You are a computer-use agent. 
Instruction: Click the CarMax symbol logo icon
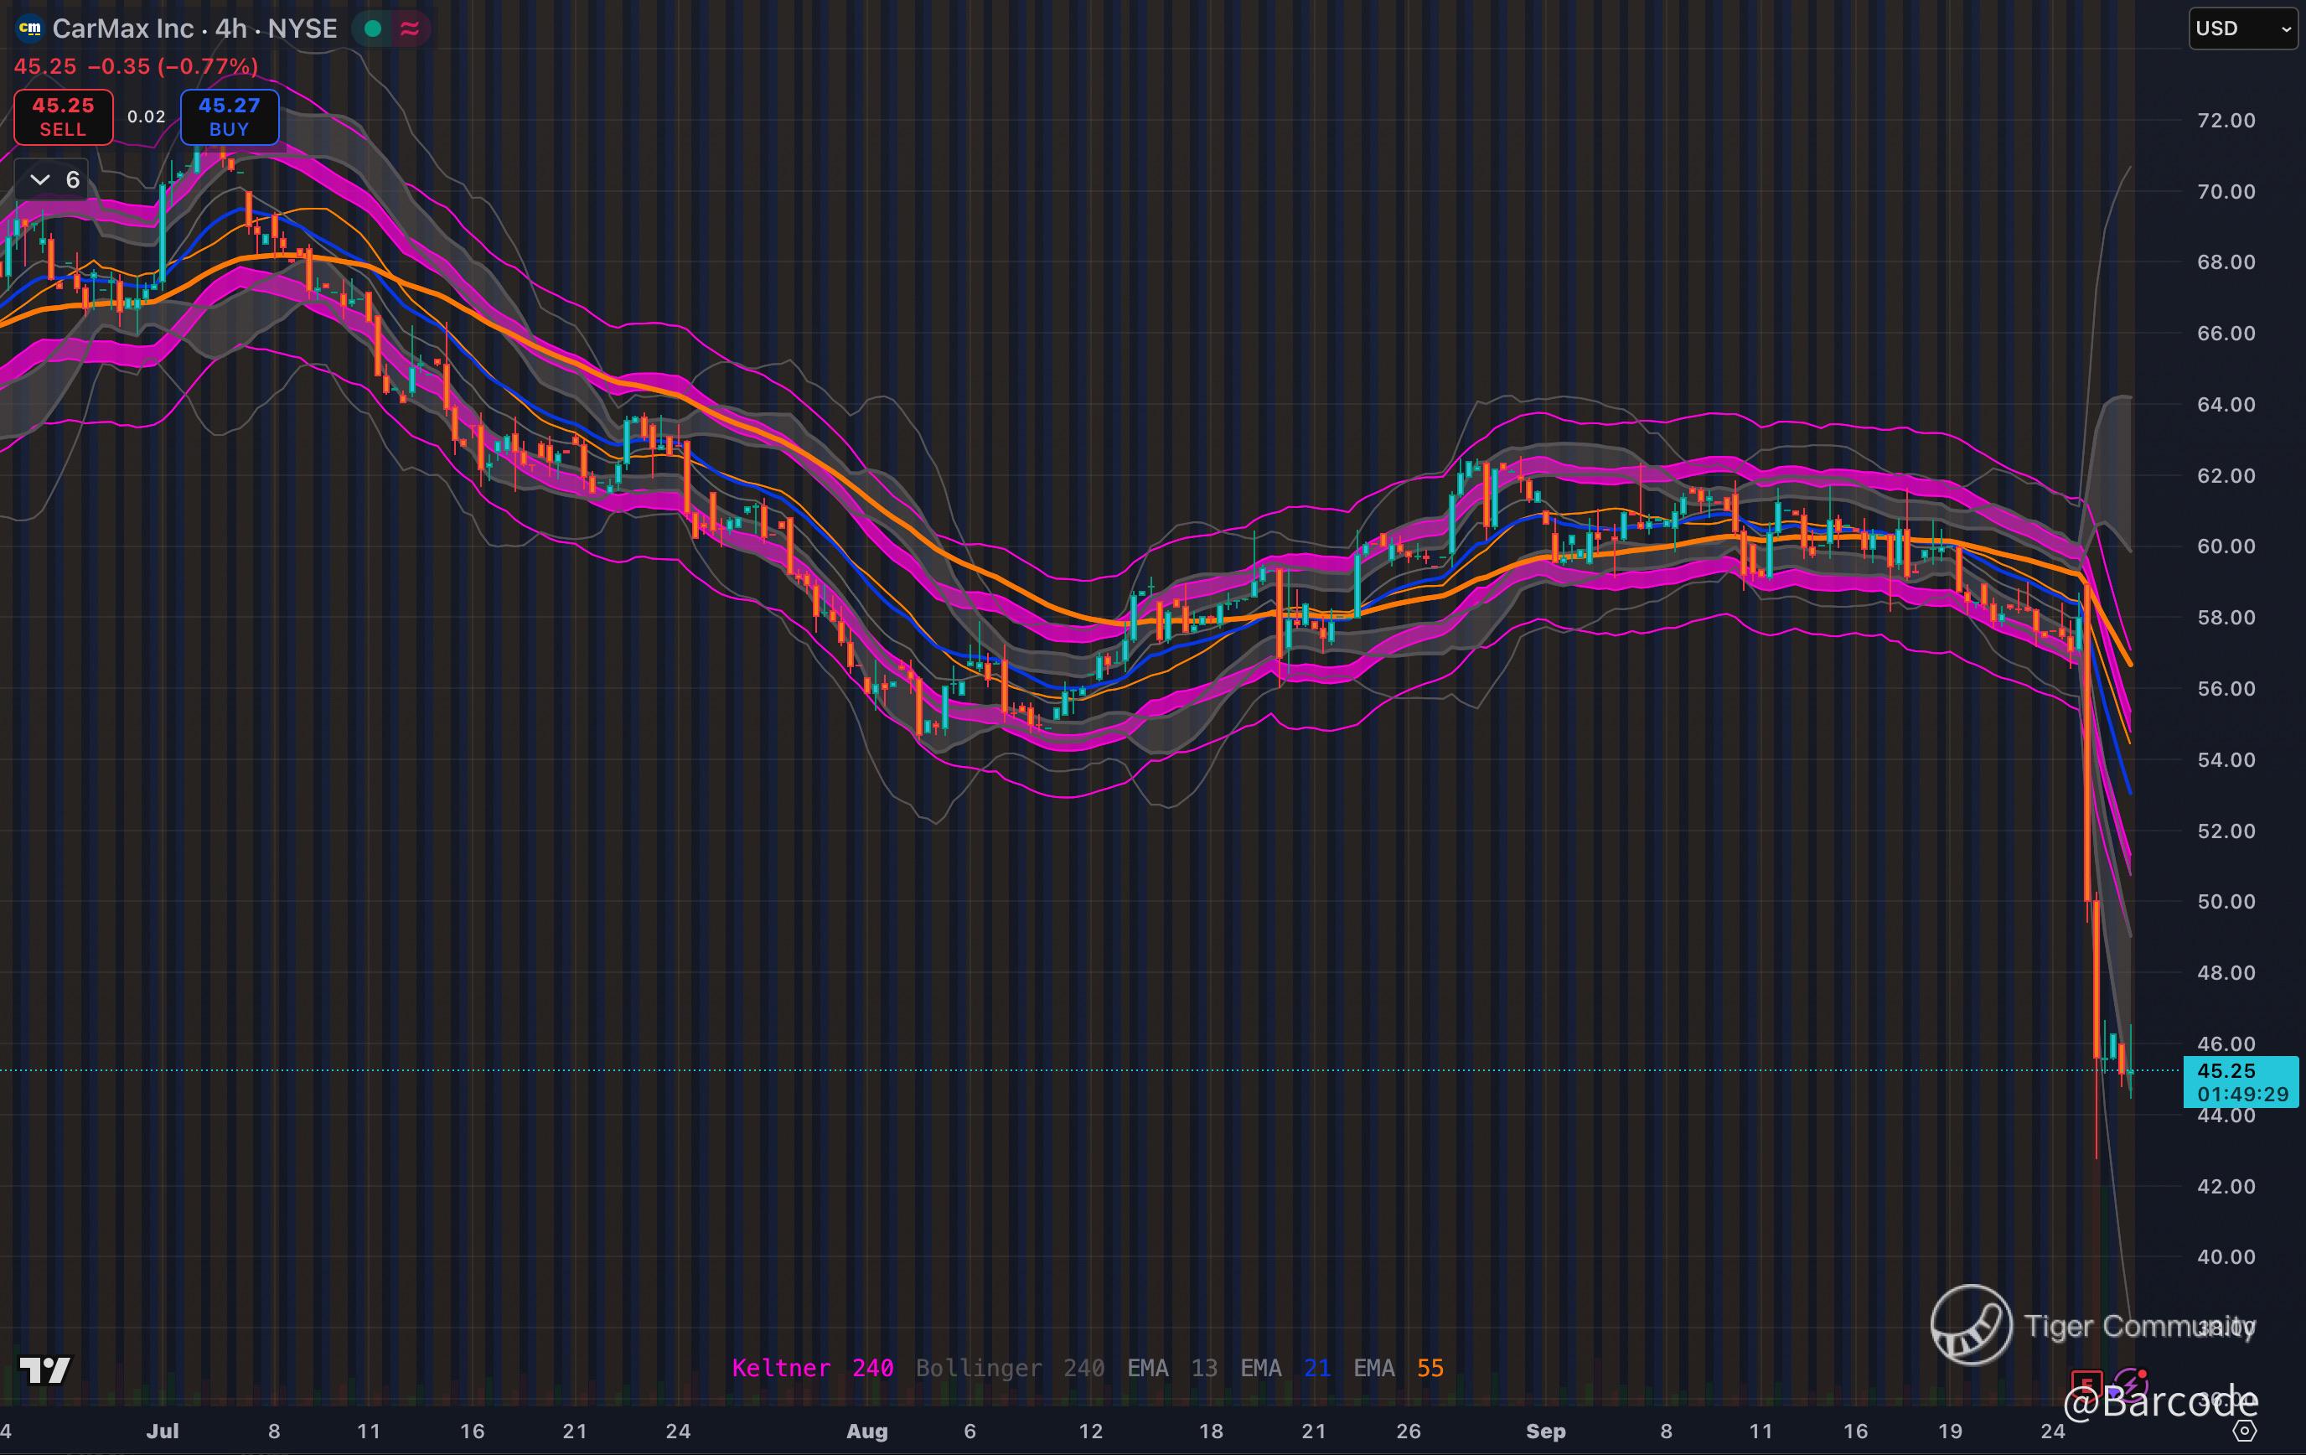(29, 28)
